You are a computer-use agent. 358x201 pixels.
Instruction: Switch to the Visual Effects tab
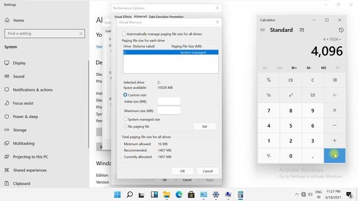123,17
